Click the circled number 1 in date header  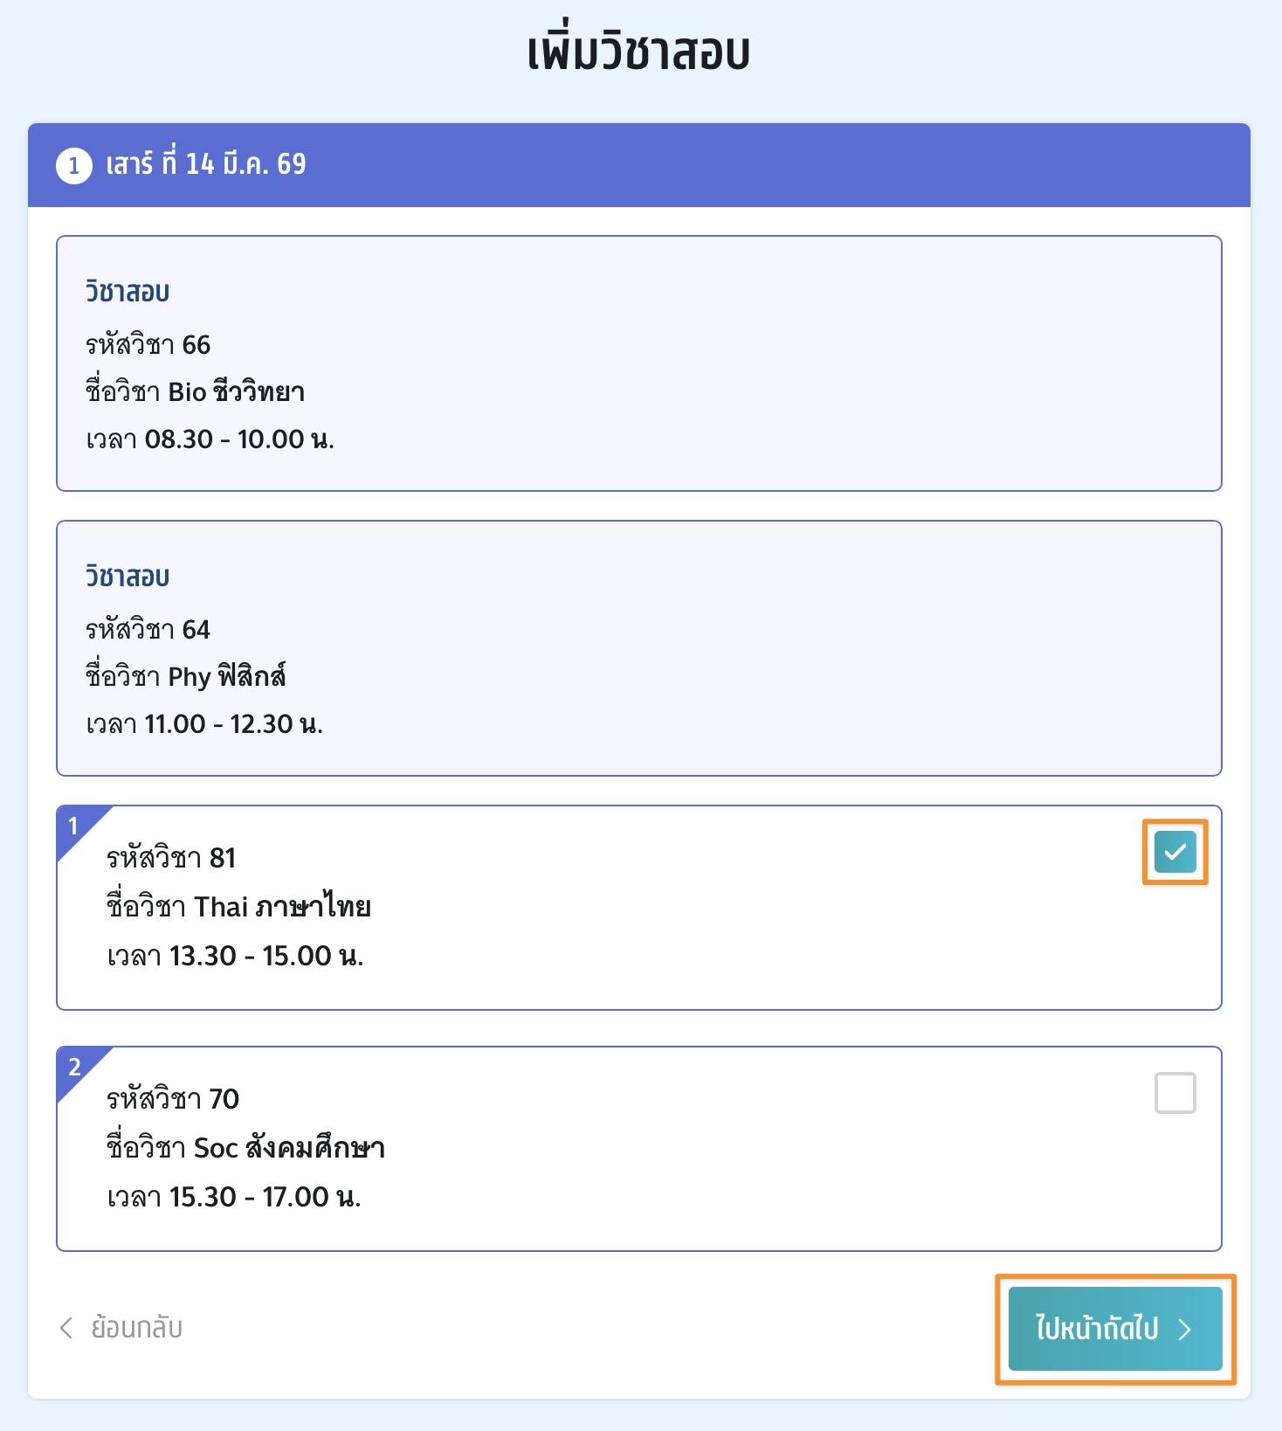click(x=74, y=165)
